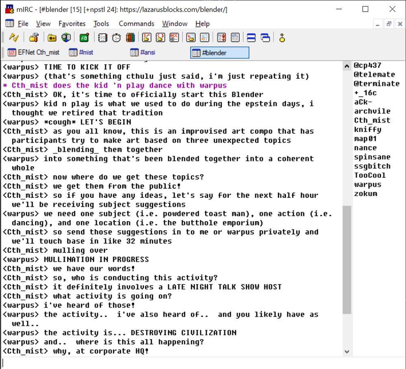Open mIRC Options via hammer icon
Screen dimensions: 406x369
(x=34, y=38)
